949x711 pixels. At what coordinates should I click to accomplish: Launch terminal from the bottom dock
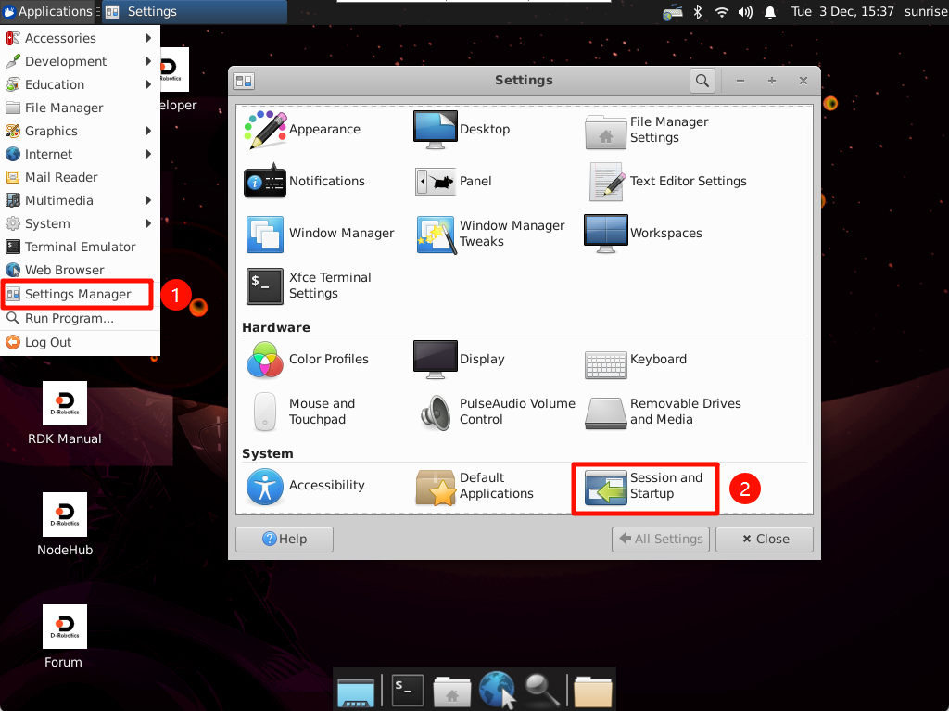pos(408,690)
